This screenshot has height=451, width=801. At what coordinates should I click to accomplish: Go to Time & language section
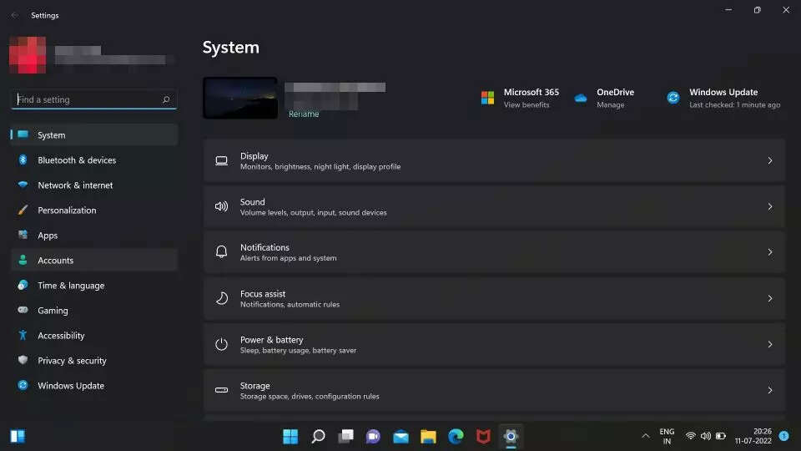71,286
